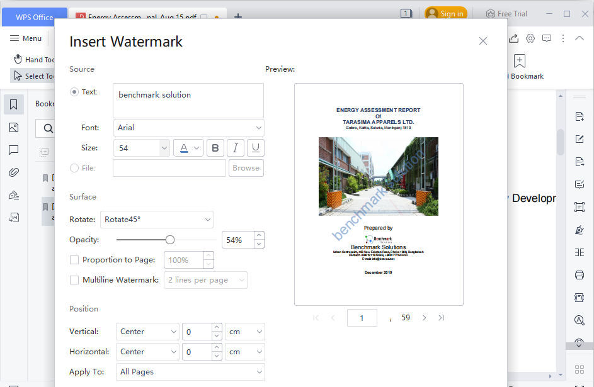Toggle Italic for watermark text
Screen dimensions: 594x387
235,148
